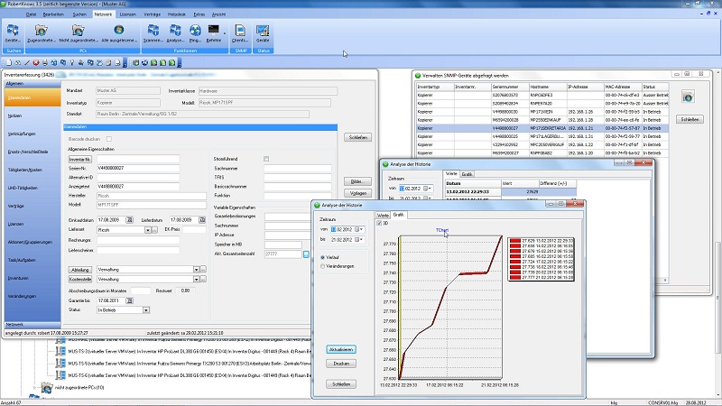Switch to the Werte tab in the front Analyse window
Viewport: 722px width, 406px height.
(x=383, y=215)
